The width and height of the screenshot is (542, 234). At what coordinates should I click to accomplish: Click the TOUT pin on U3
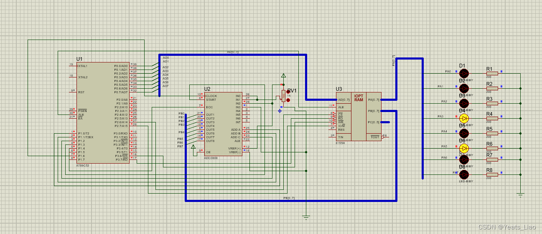(x=375, y=137)
